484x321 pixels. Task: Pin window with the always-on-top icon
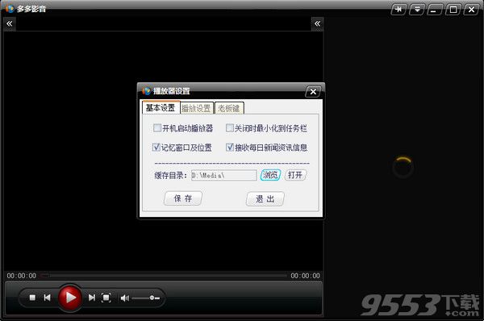398,10
